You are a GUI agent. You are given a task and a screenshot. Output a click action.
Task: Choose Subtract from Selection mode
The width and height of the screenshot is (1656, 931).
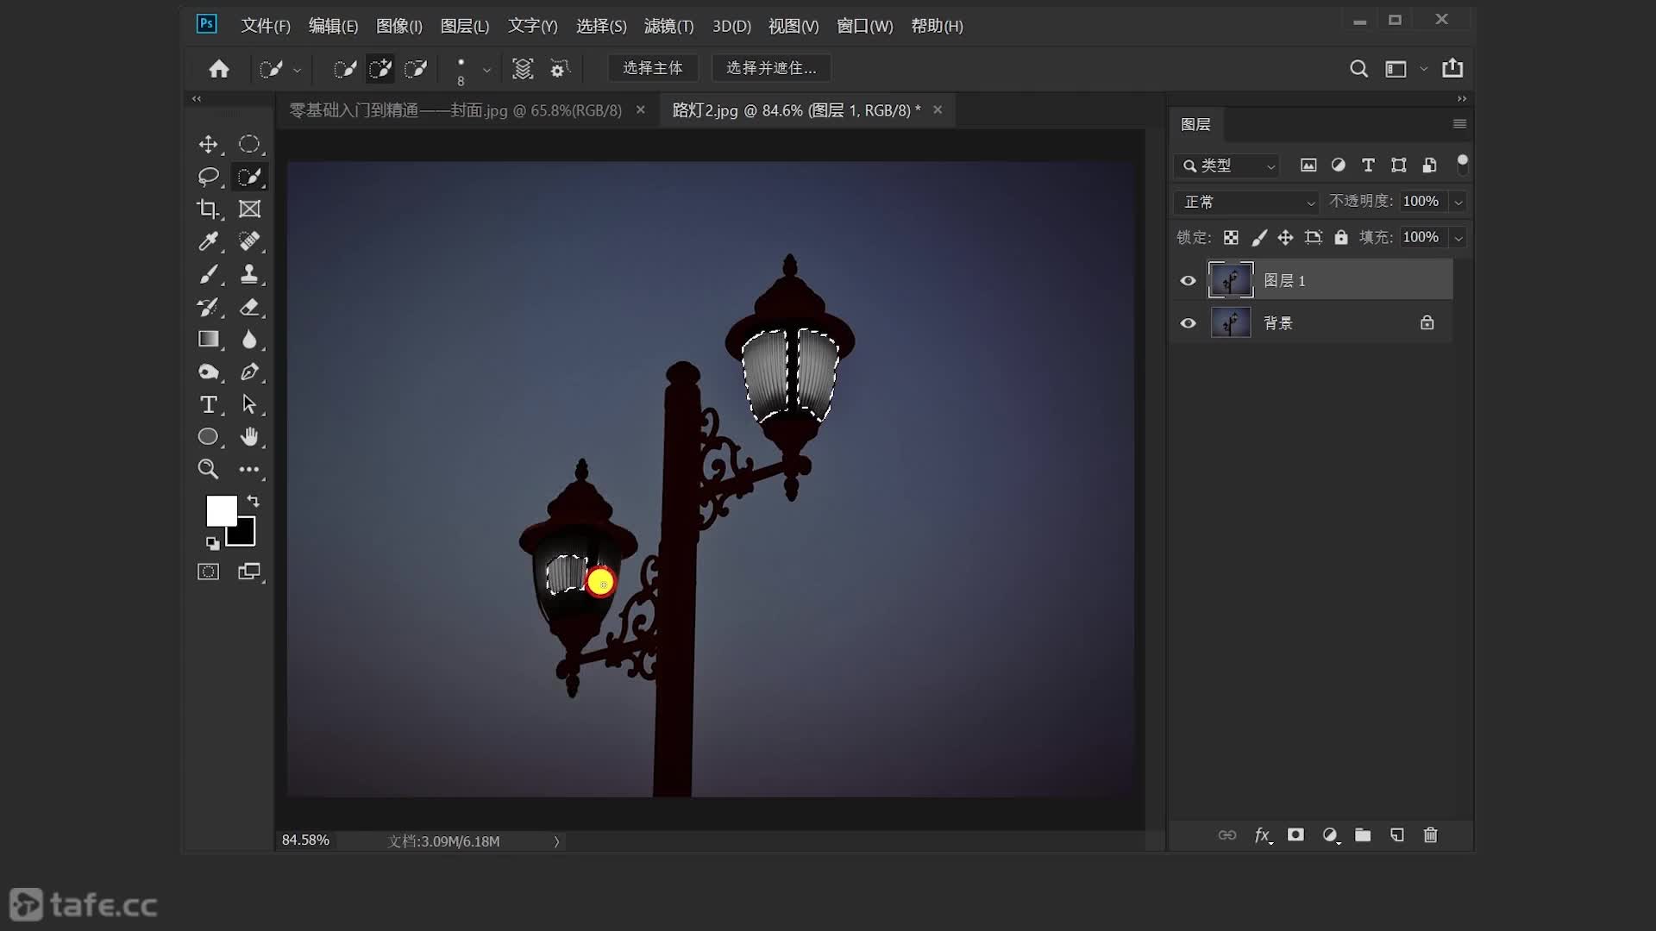[x=416, y=68]
